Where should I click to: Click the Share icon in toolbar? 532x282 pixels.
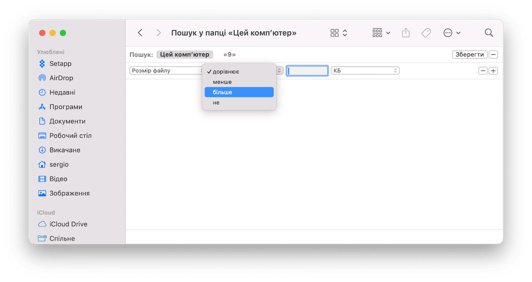(x=406, y=33)
